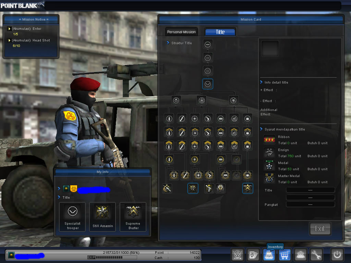
Task: Click the power quit icon
Action: [337, 255]
